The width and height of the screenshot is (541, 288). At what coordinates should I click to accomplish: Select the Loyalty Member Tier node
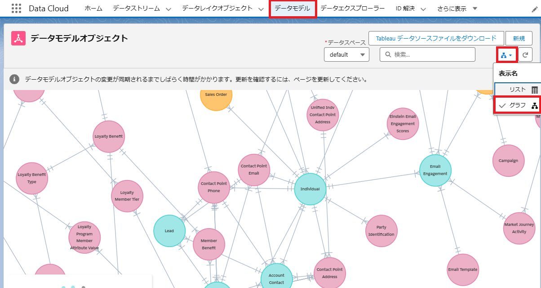coord(127,196)
